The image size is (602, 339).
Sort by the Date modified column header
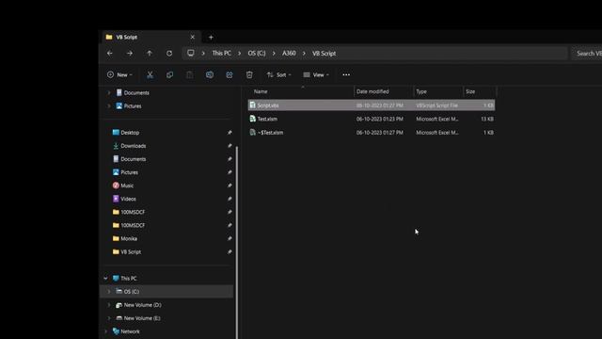(372, 91)
